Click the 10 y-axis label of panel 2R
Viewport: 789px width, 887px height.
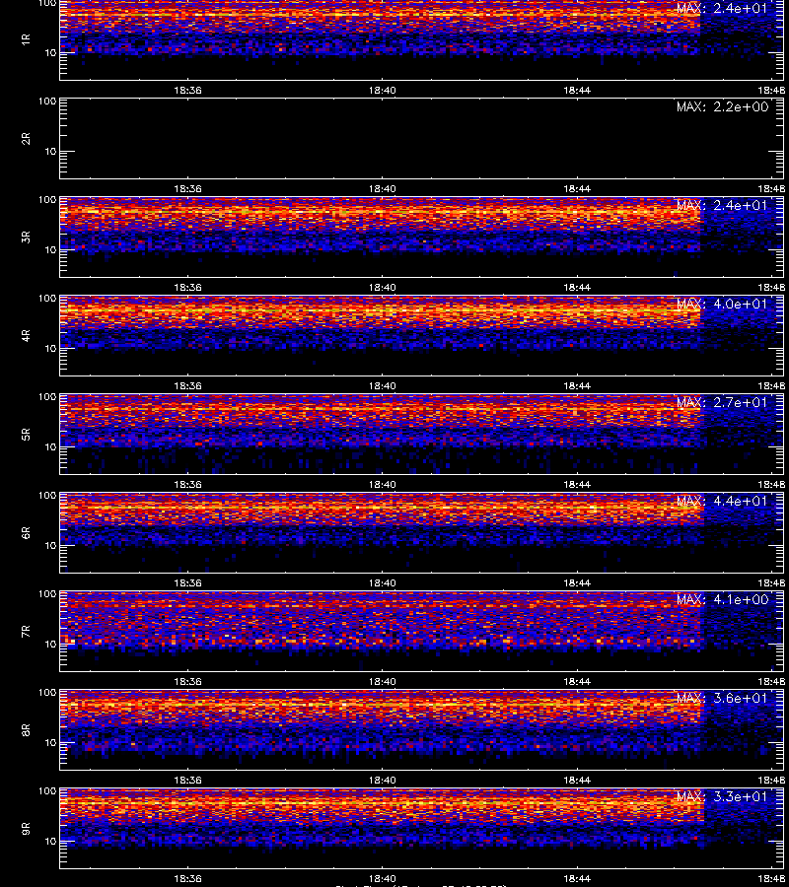coord(50,152)
